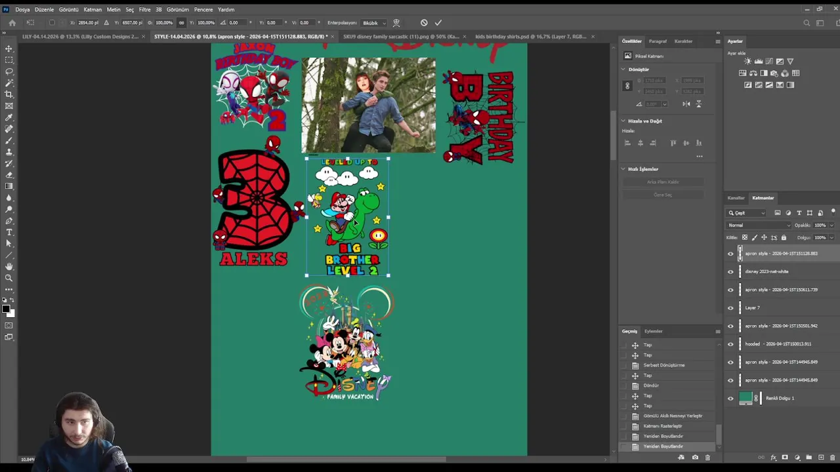The image size is (840, 472).
Task: Select the Eyedropper tool
Action: tap(9, 117)
